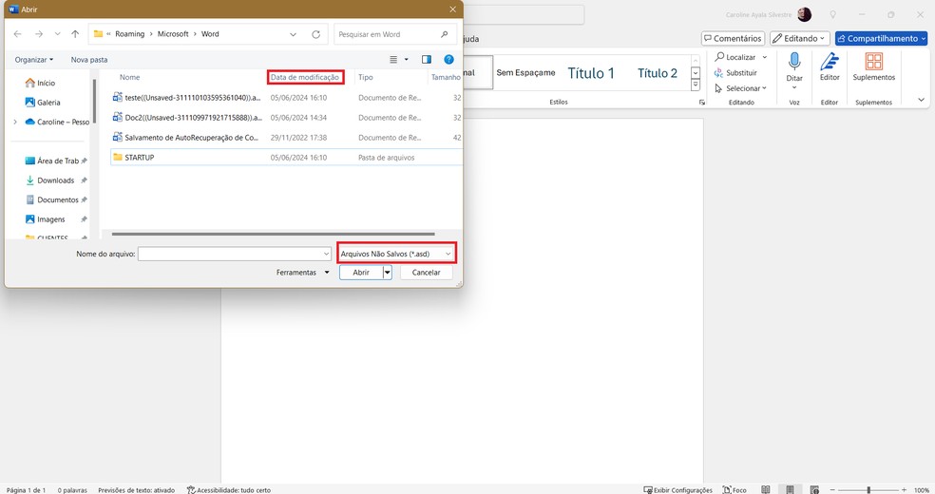
Task: Collapse the ribbon with the chevron
Action: [922, 100]
